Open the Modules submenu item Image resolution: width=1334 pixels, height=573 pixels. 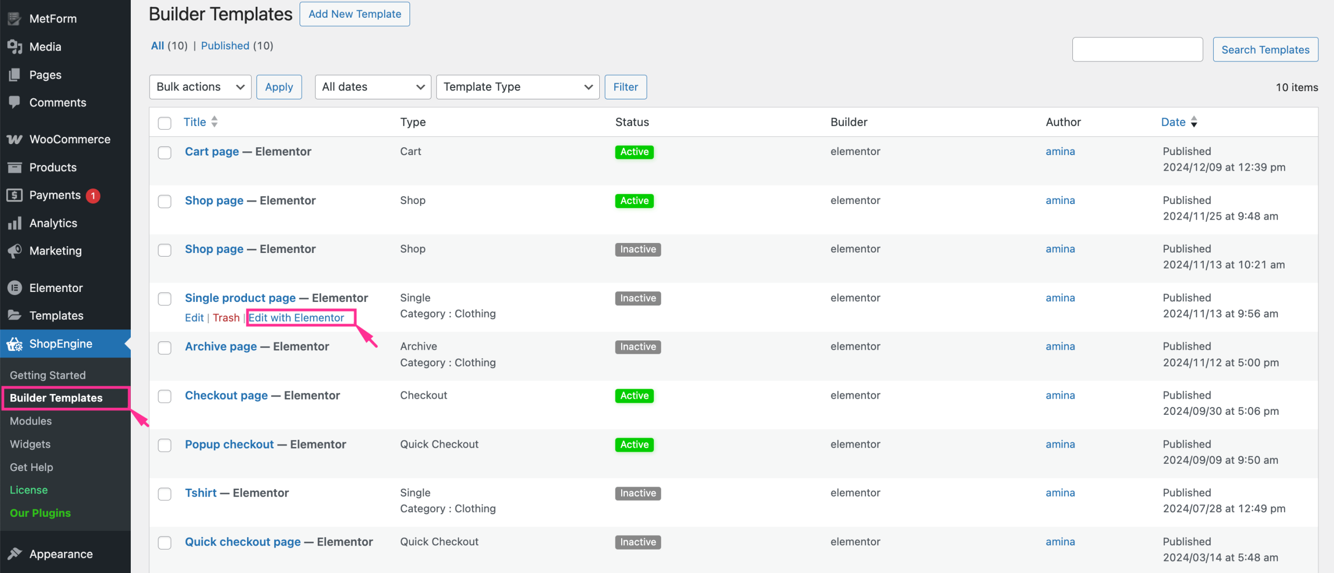[x=31, y=421]
